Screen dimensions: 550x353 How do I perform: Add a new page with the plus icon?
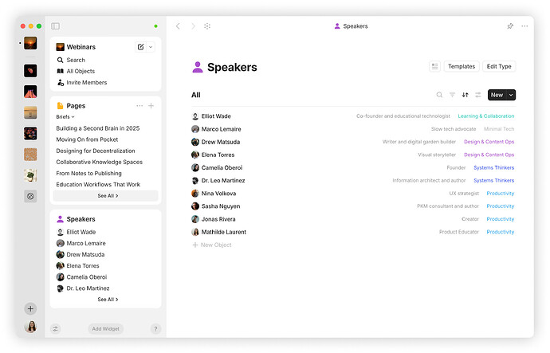tap(151, 105)
